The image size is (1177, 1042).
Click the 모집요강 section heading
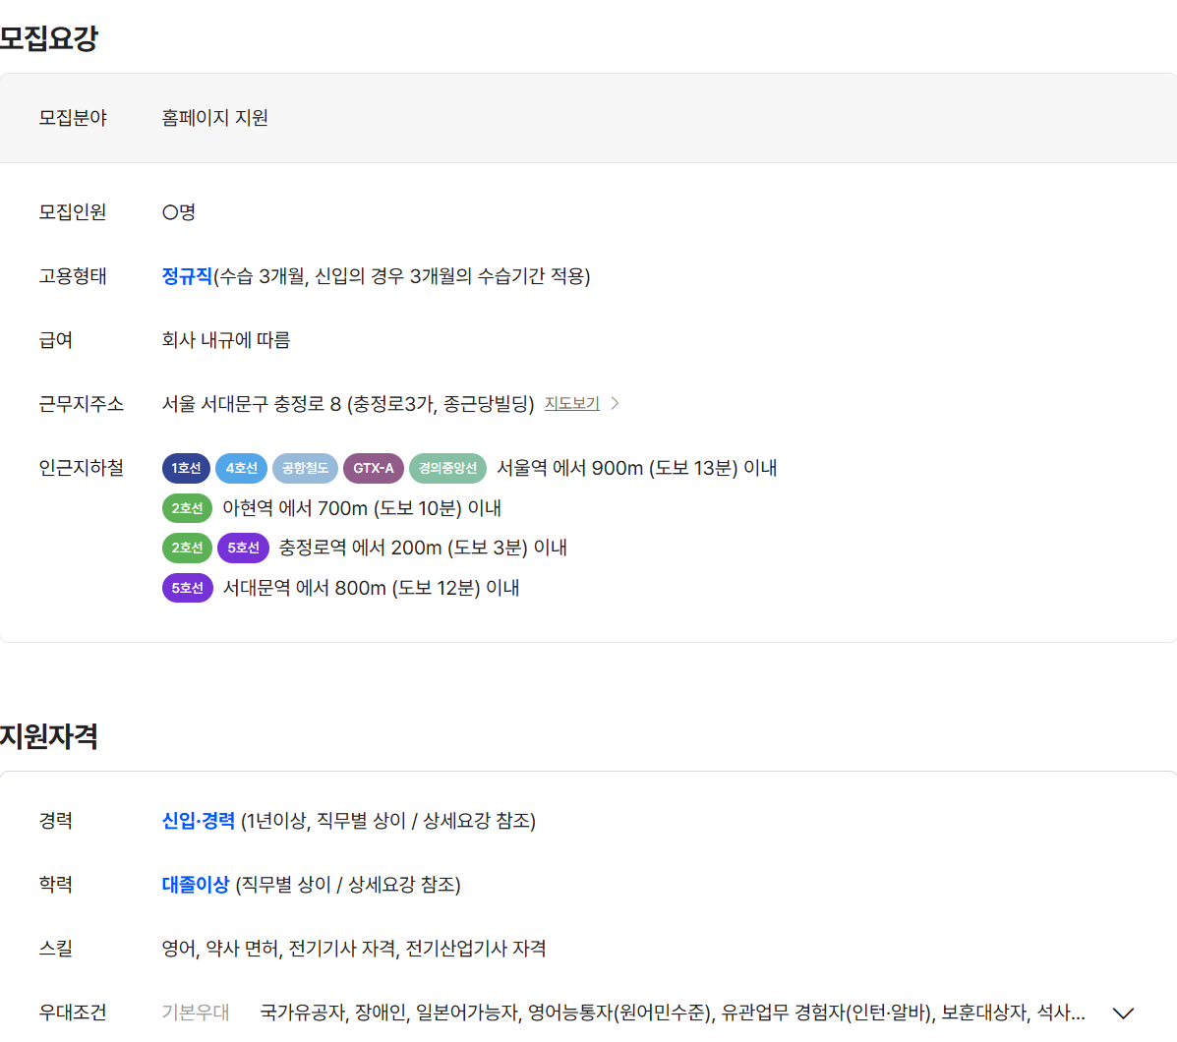(x=49, y=37)
